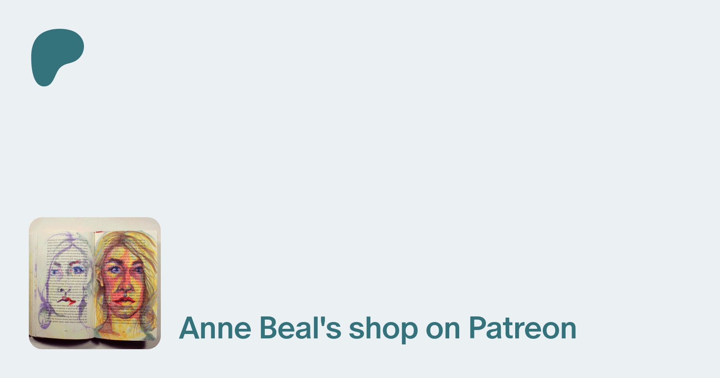
Task: Open Anne Beal's artwork thumbnail
Action: tap(95, 283)
